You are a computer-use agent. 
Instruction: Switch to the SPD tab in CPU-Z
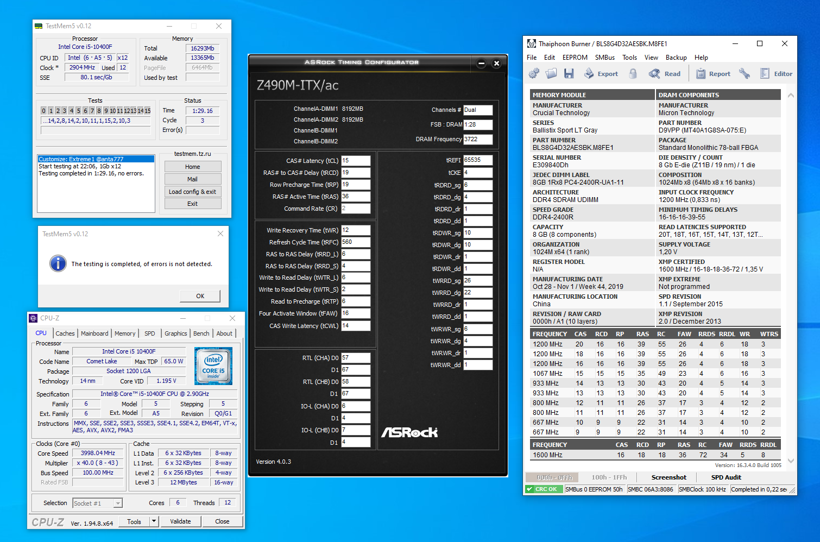pyautogui.click(x=150, y=333)
